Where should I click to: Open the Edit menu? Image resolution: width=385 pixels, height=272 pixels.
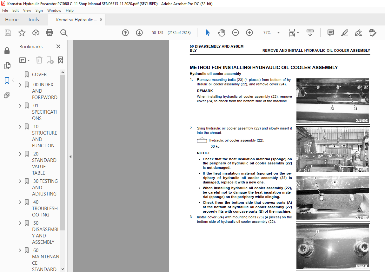[x=16, y=10]
